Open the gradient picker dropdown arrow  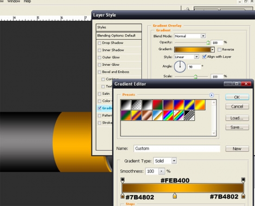[212, 50]
